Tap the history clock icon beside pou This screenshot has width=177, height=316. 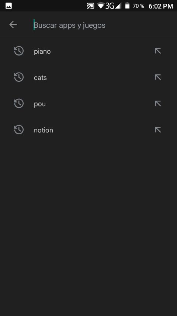(x=19, y=104)
